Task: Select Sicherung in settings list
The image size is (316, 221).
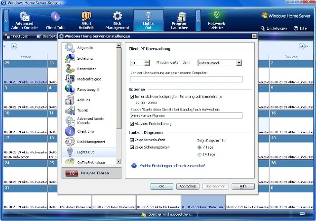Action: tap(89, 58)
